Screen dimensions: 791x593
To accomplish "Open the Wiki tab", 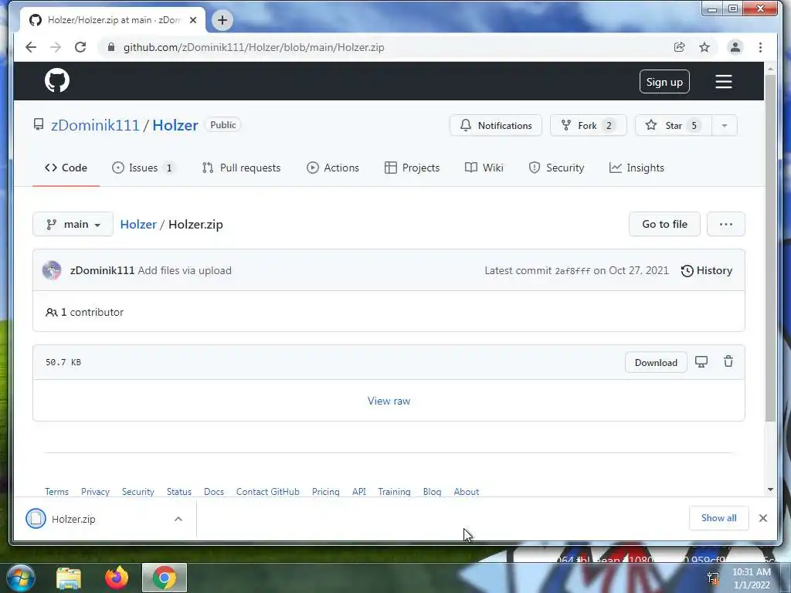I will 484,168.
